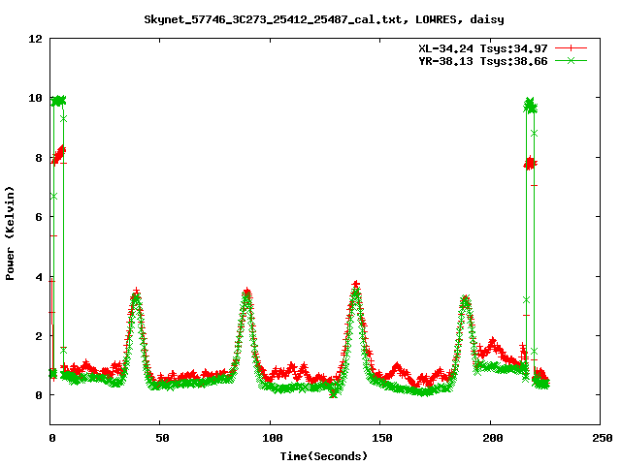This screenshot has height=465, width=621.
Task: Click the x-axis tick label 100
Action: (272, 438)
